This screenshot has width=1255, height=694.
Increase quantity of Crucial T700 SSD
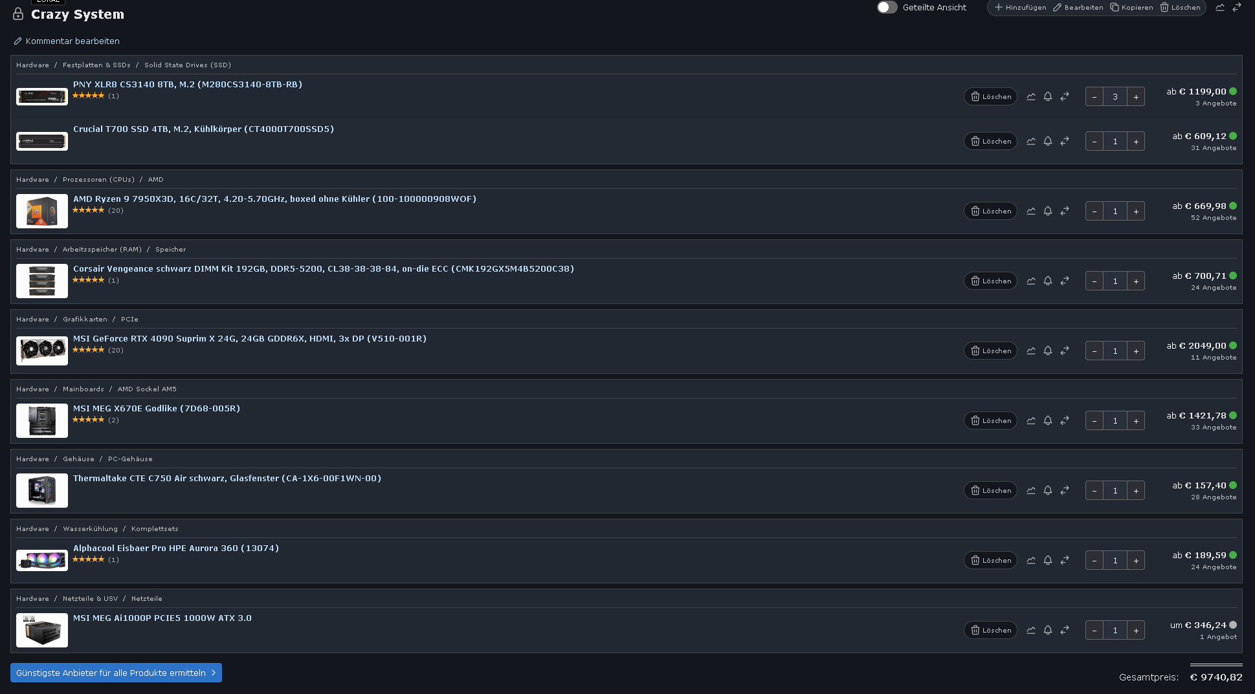pyautogui.click(x=1136, y=142)
